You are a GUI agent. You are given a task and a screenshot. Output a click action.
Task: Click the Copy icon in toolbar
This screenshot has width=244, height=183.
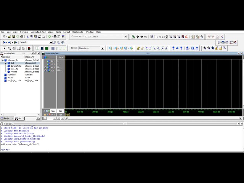pos(32,37)
